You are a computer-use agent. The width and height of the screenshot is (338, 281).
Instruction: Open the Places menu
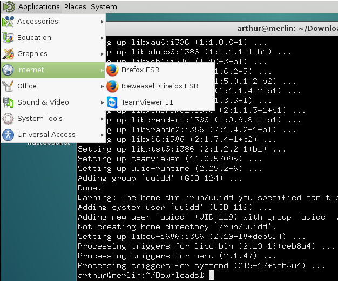tap(75, 6)
